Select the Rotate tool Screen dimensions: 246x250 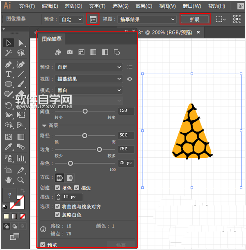(x=9, y=105)
